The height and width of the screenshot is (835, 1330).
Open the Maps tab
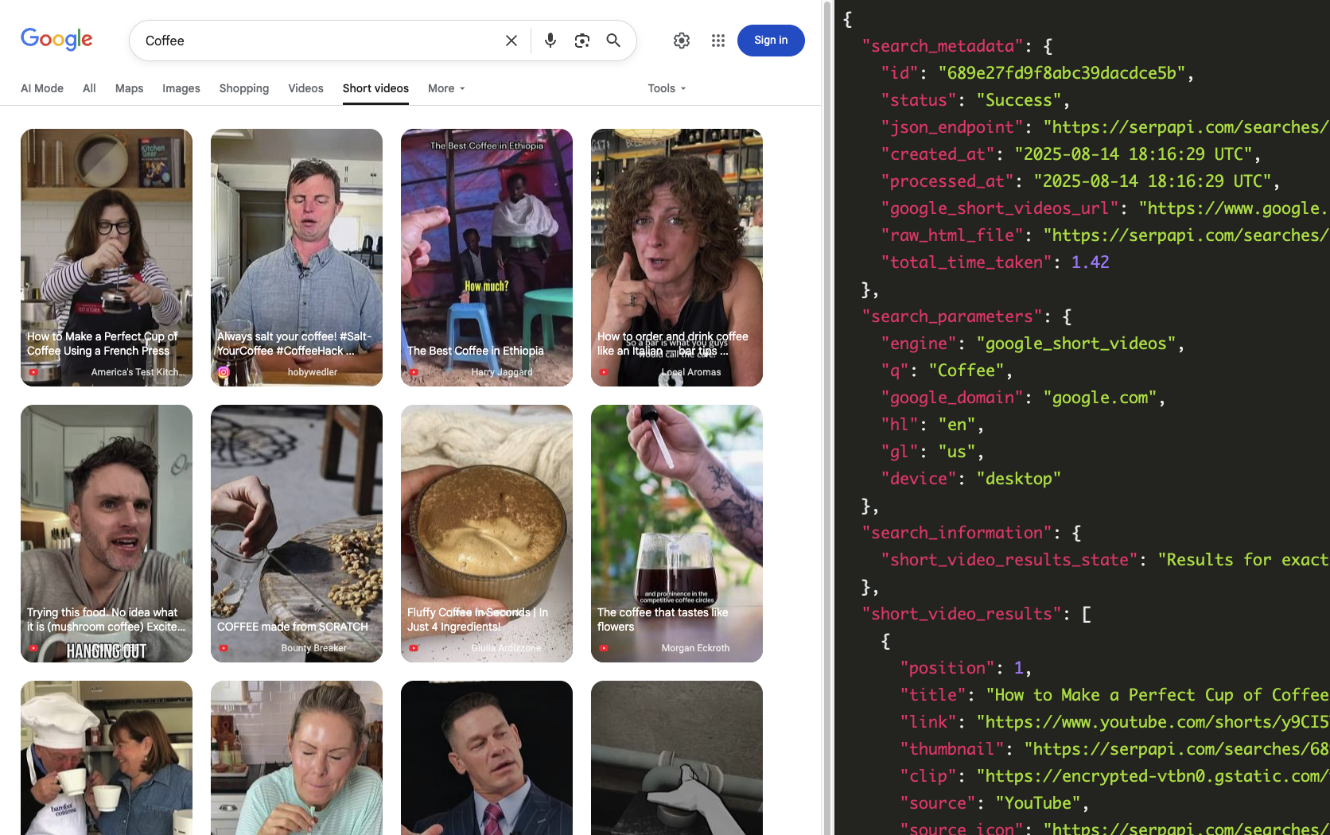(129, 88)
